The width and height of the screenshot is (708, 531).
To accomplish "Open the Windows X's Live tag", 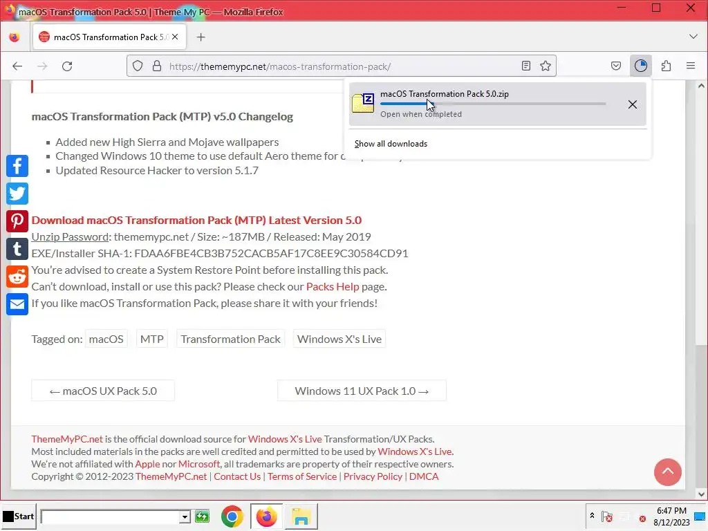I will pyautogui.click(x=339, y=339).
